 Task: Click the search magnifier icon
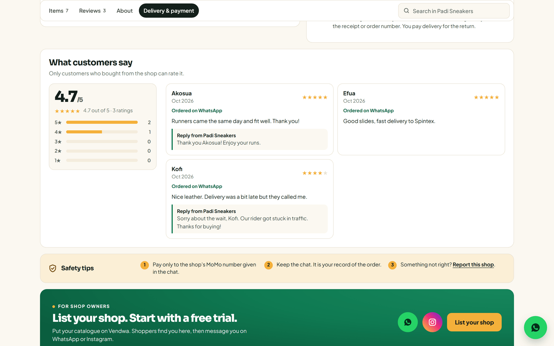(x=406, y=11)
